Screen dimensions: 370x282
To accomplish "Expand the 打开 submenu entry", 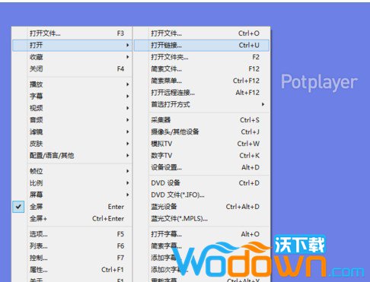I will click(x=72, y=45).
